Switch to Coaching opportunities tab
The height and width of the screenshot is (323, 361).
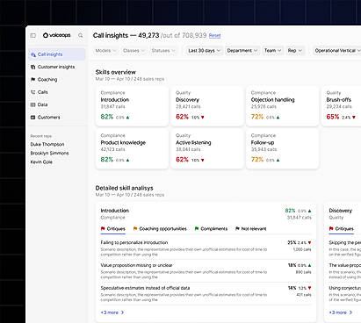[x=160, y=228]
